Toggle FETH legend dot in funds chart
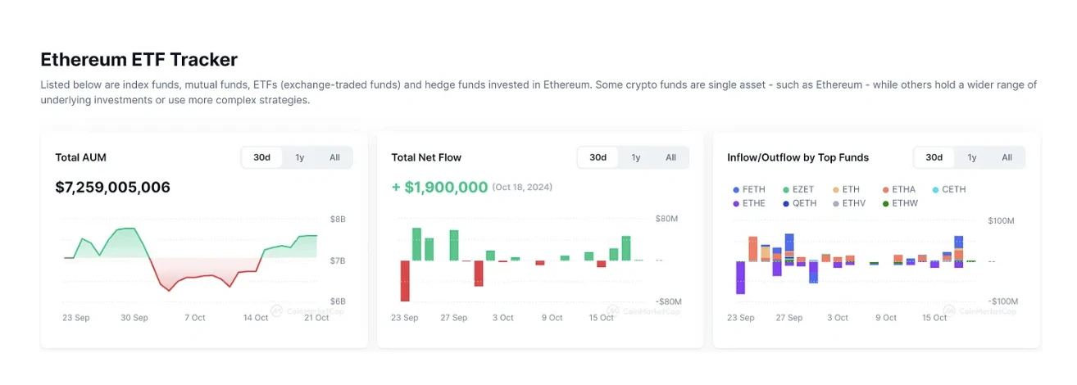This screenshot has height=385, width=1077. [x=736, y=189]
